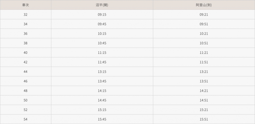Click the 10:45 departure time
255x124 pixels.
102,43
